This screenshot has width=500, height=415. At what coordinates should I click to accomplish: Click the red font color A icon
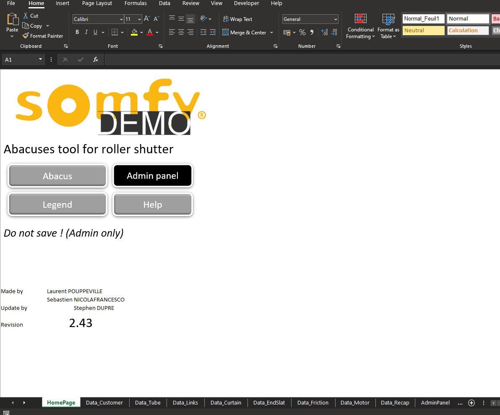pos(150,32)
